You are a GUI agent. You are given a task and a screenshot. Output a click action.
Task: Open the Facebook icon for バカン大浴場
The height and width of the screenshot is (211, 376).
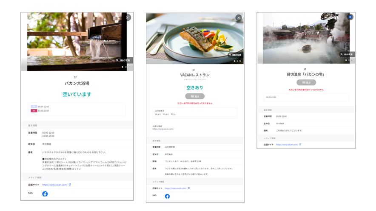coord(45,194)
